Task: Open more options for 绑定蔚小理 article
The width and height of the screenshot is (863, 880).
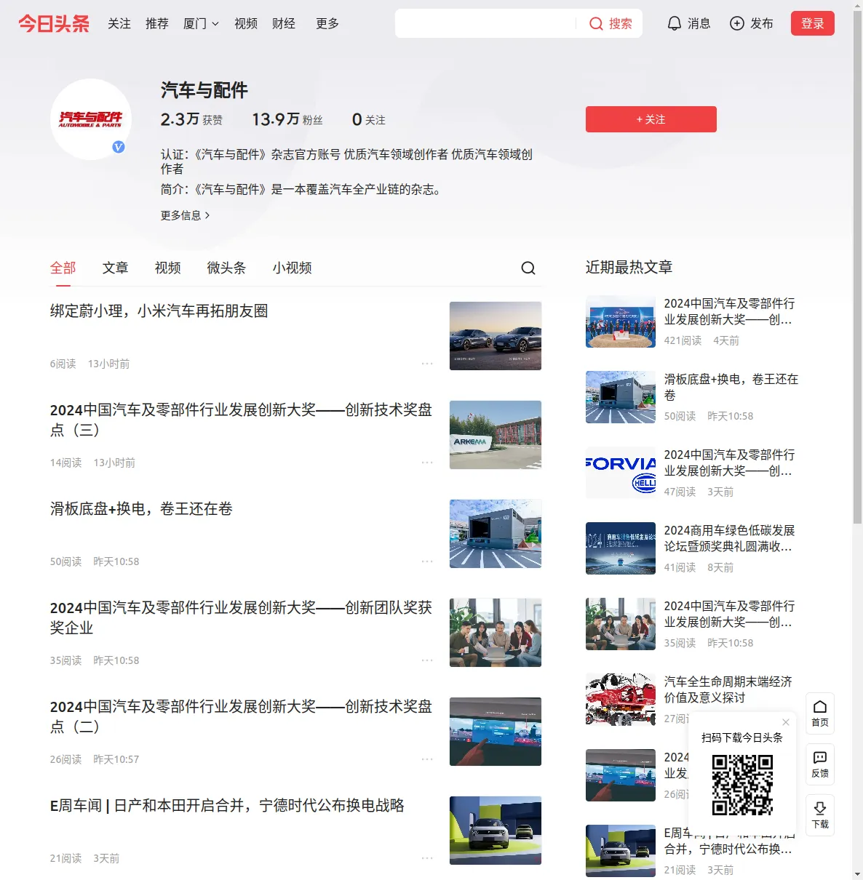Action: click(x=427, y=363)
